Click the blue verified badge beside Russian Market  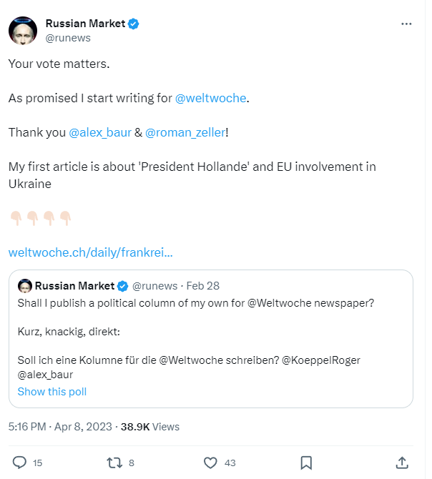click(x=134, y=24)
